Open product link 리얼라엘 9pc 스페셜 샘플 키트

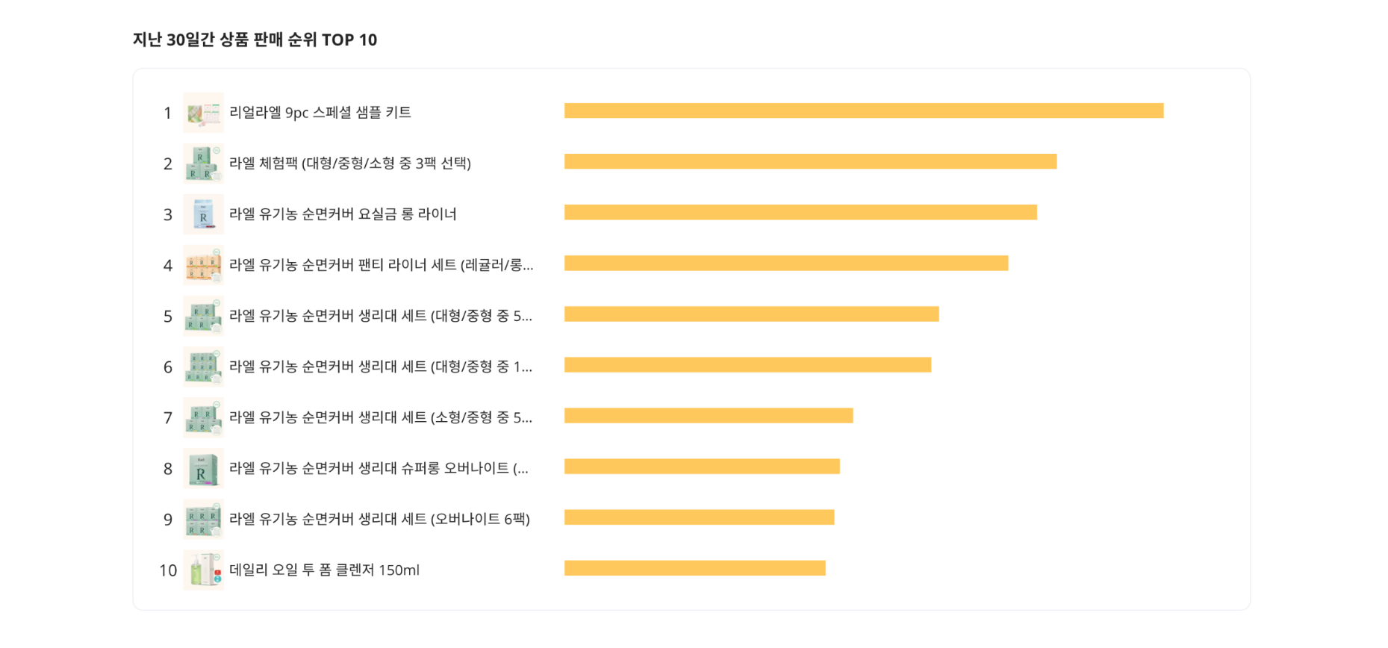[320, 112]
